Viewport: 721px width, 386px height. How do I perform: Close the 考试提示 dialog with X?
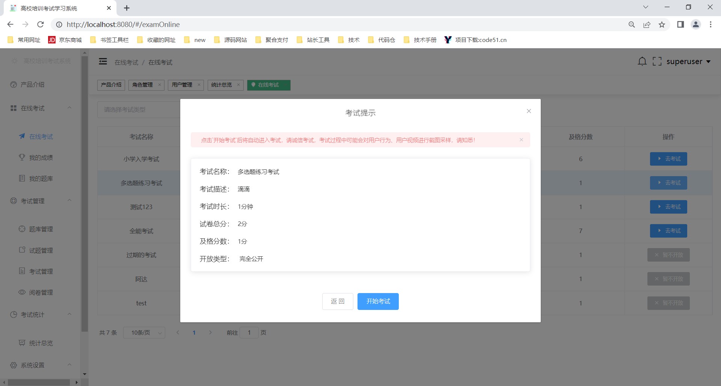[529, 111]
